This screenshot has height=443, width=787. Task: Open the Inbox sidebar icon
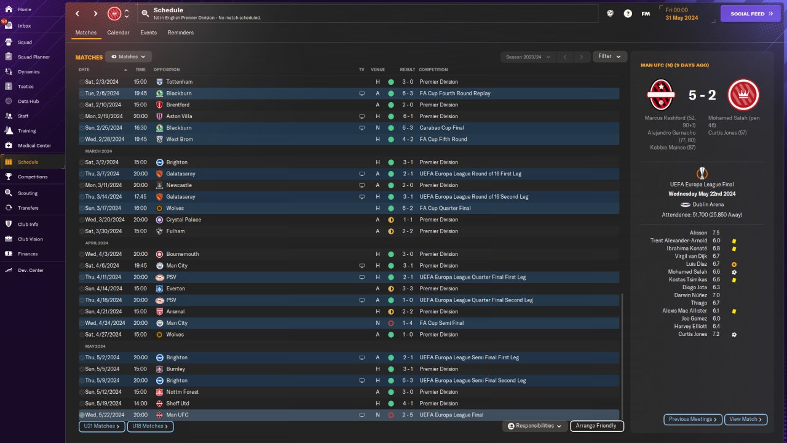[x=9, y=26]
